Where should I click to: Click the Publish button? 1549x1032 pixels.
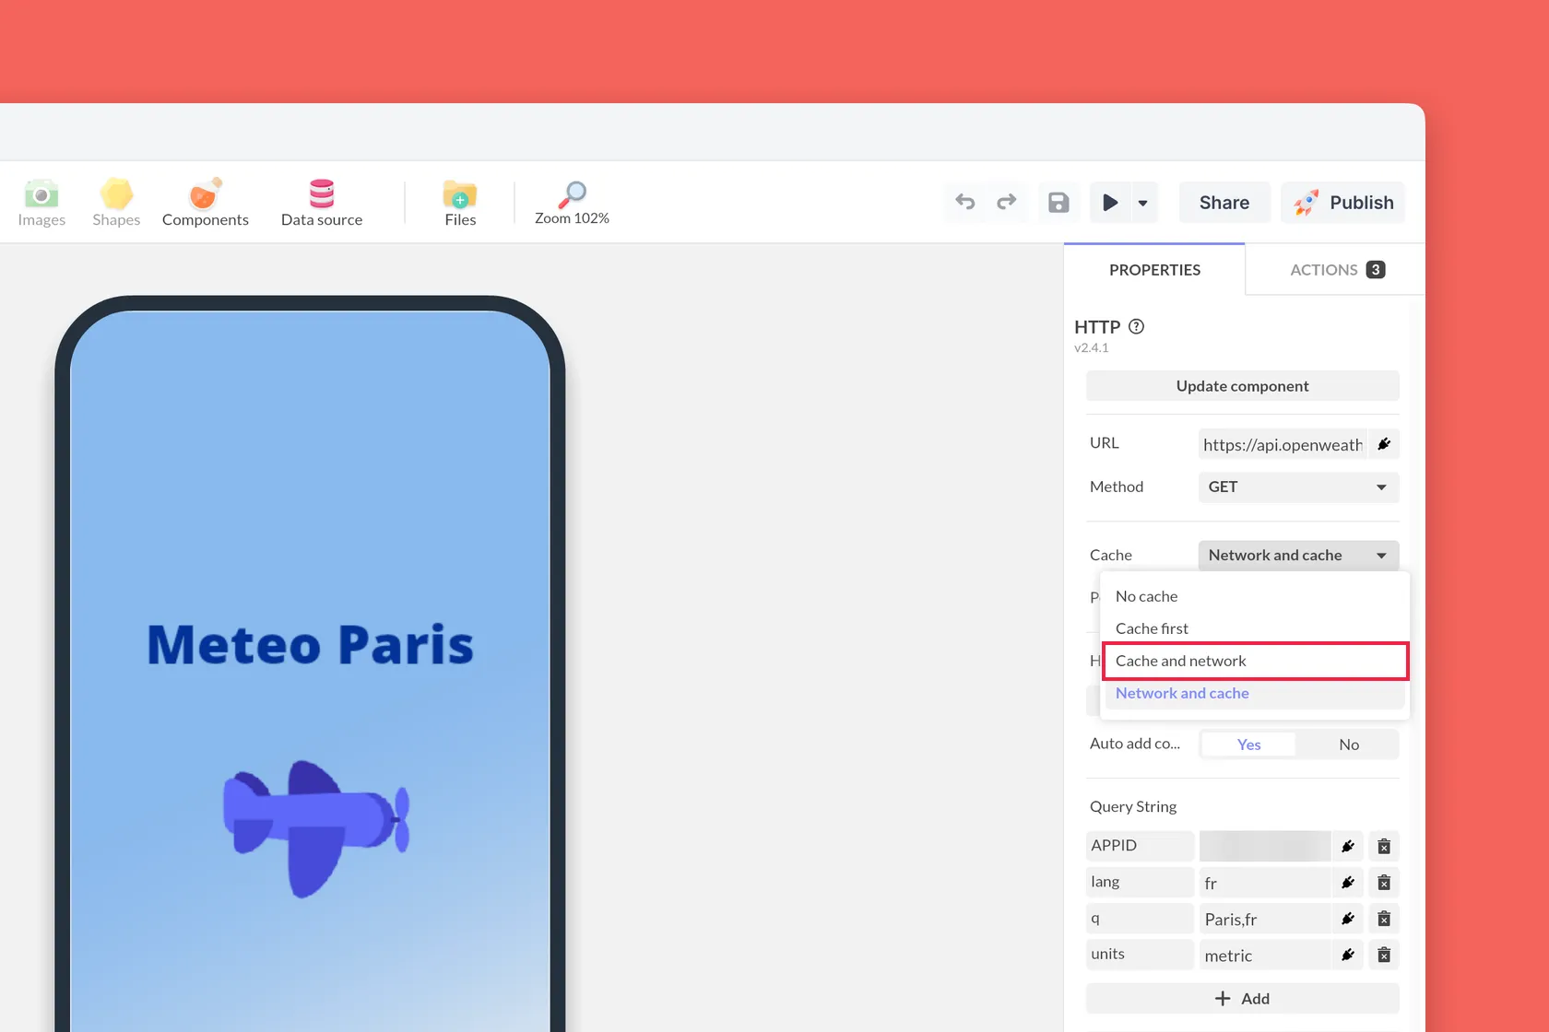(1343, 203)
